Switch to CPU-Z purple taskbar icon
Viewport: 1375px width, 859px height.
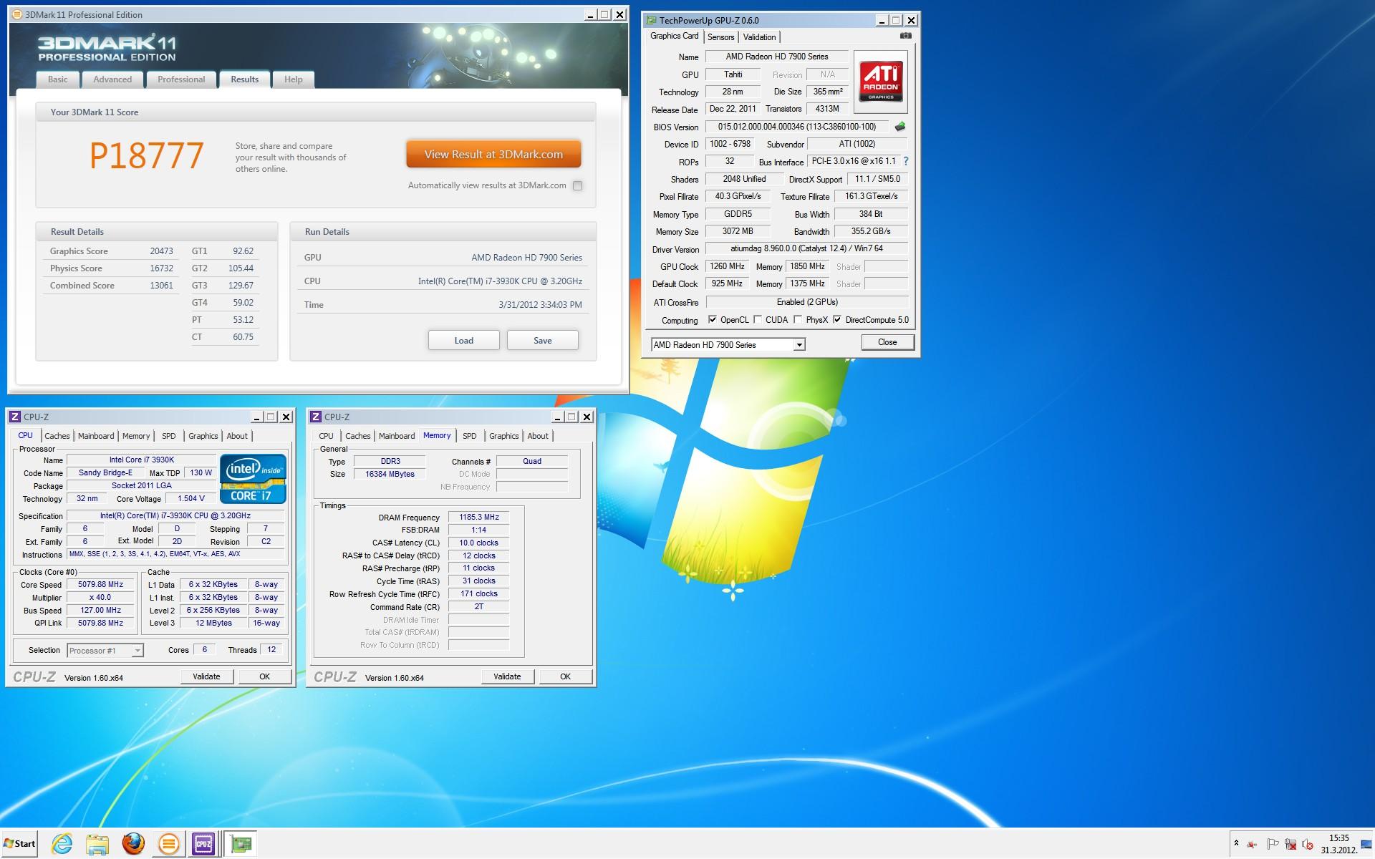point(203,844)
